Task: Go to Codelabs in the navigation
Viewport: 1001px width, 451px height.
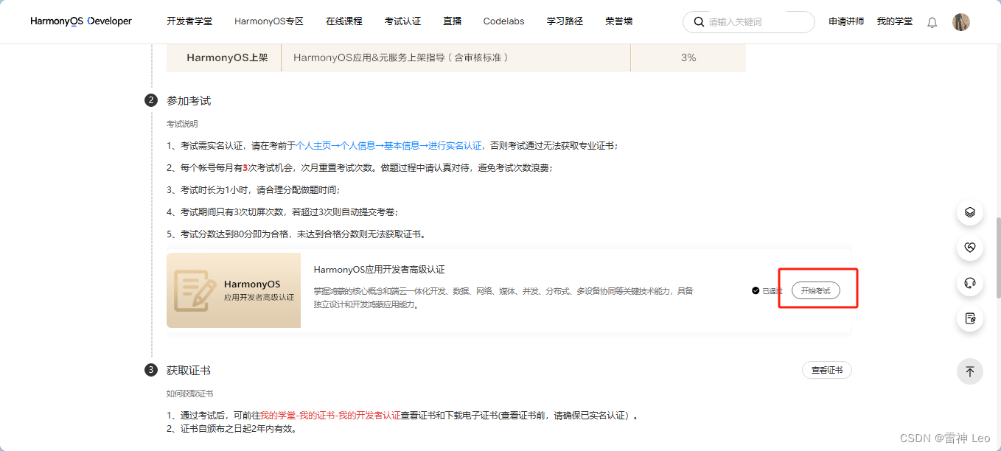Action: point(504,21)
